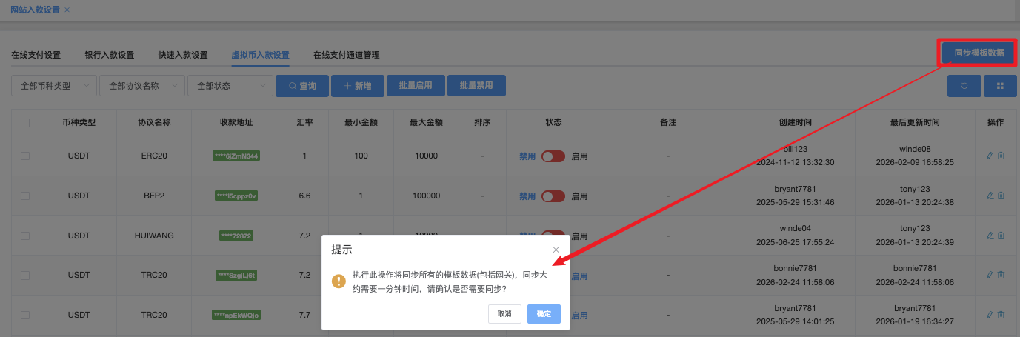Click the 同步模板数据 button
The width and height of the screenshot is (1020, 337).
pyautogui.click(x=979, y=53)
